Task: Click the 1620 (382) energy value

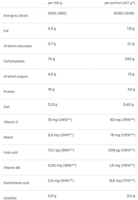Action: coord(57,13)
